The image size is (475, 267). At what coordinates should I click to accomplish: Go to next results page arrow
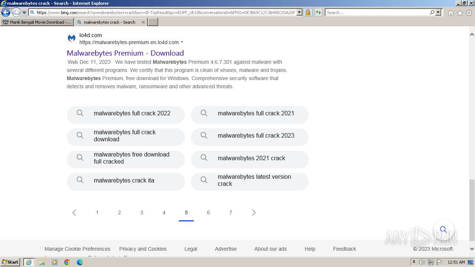click(254, 212)
